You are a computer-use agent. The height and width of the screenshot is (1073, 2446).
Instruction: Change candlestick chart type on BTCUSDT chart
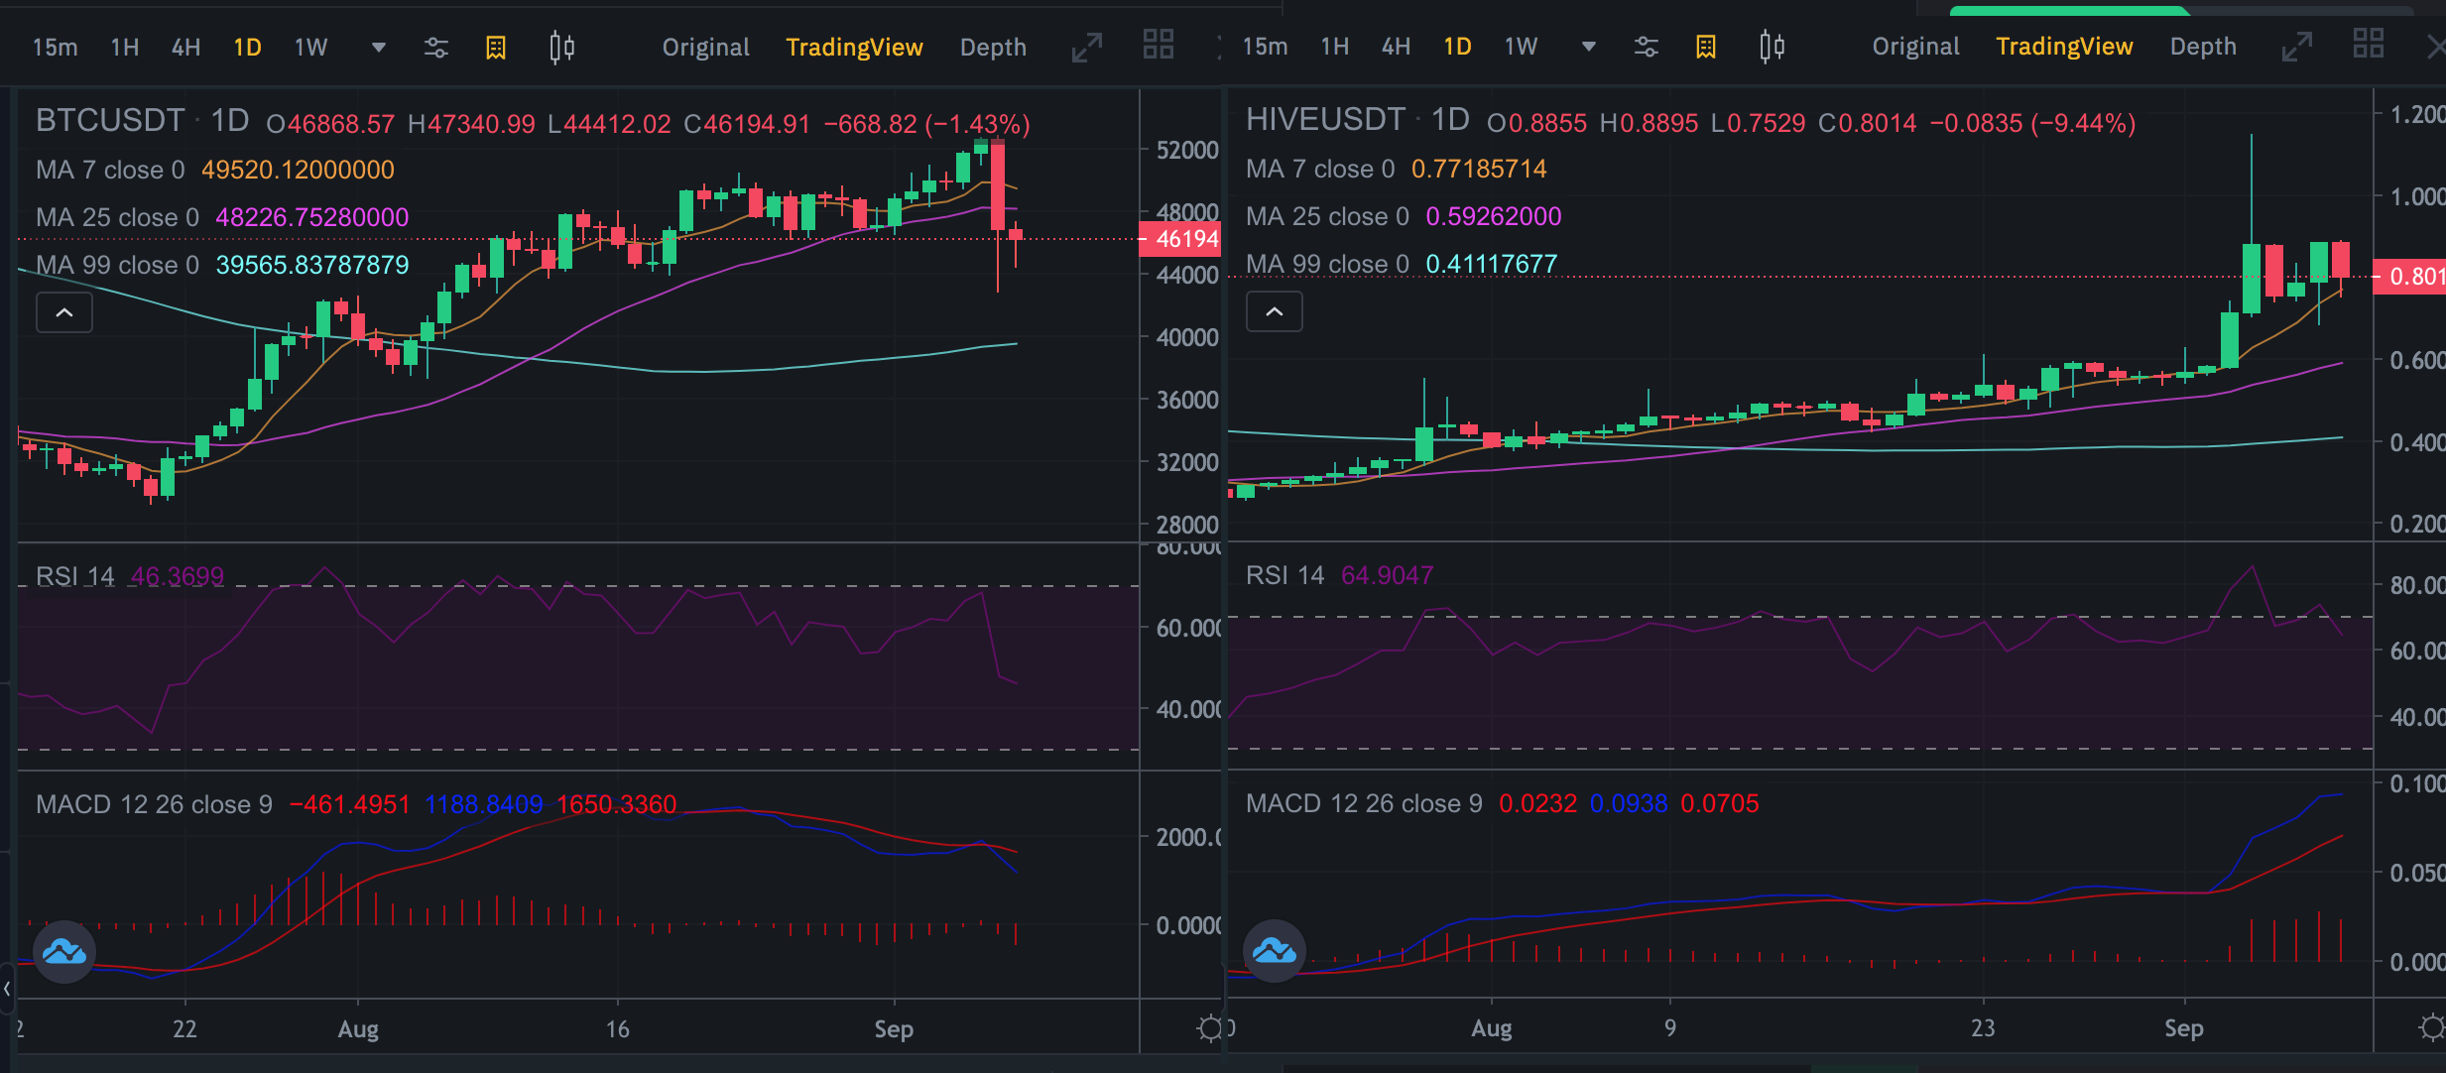pyautogui.click(x=561, y=48)
